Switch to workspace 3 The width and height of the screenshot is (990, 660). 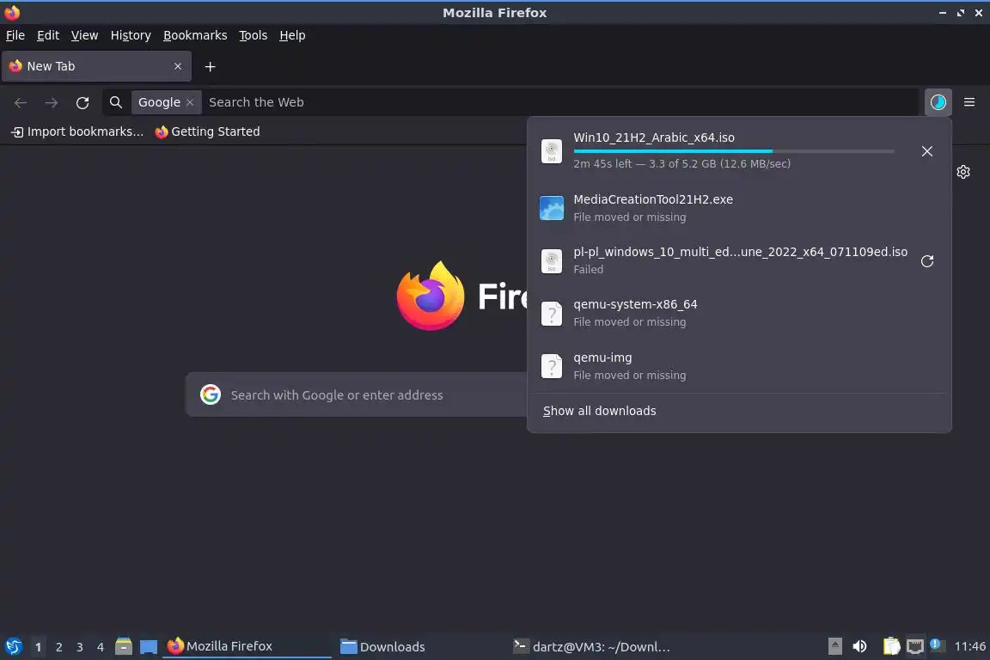[80, 647]
